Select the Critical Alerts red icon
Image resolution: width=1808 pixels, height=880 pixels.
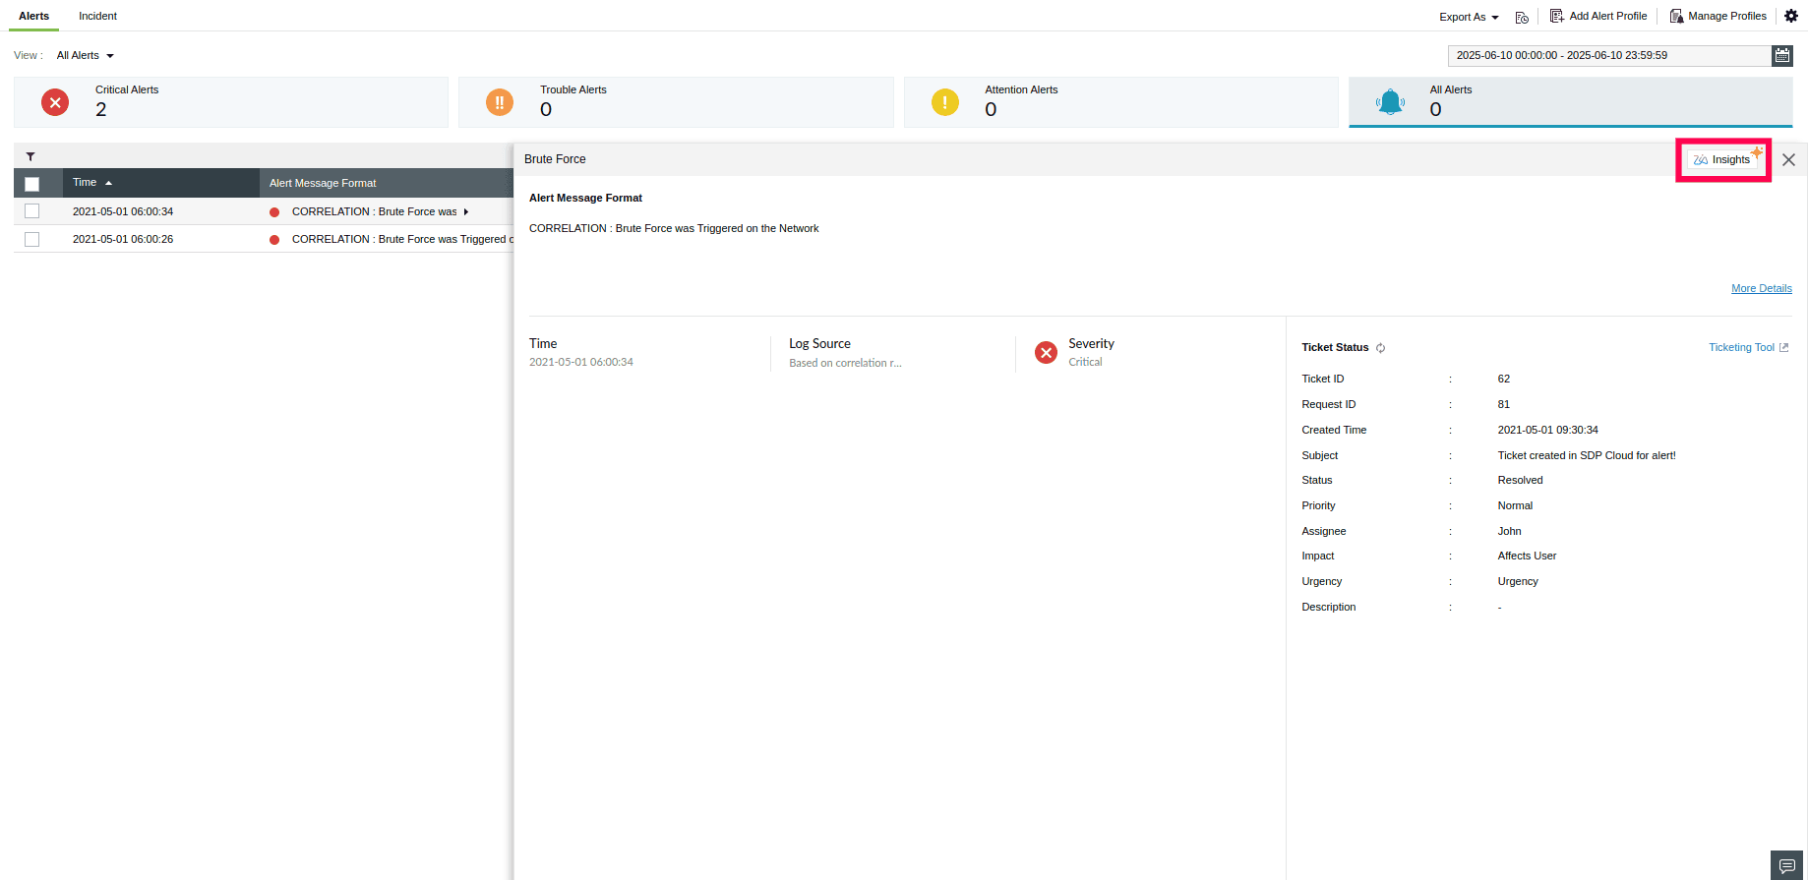(x=55, y=101)
